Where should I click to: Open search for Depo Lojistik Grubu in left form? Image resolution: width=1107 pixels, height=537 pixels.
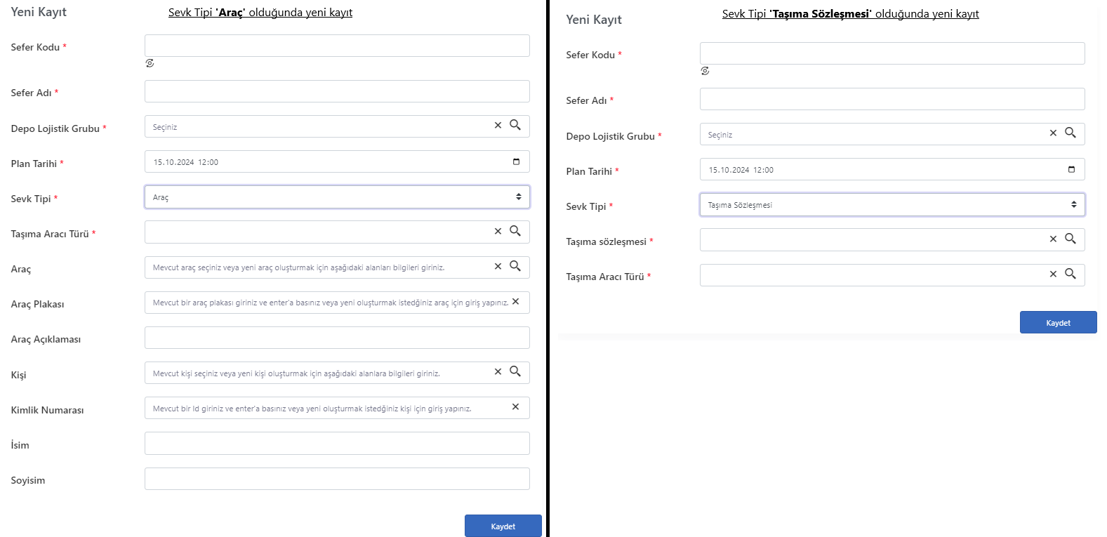coord(515,125)
